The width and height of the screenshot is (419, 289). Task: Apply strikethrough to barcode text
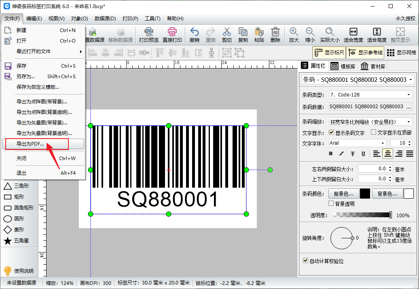click(352, 154)
